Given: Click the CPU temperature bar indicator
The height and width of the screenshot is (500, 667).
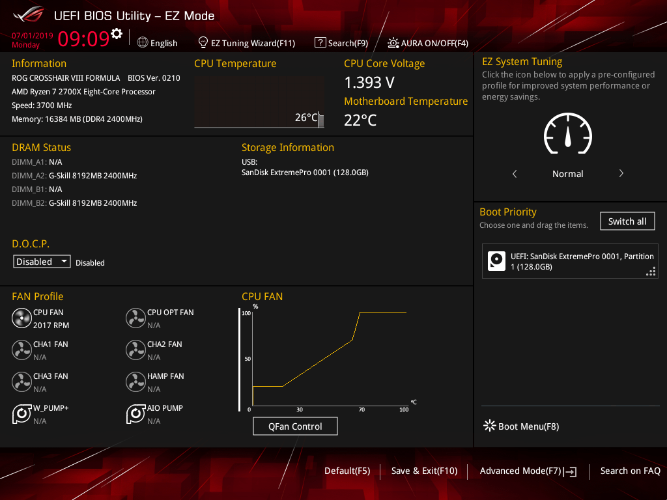Looking at the screenshot, I should point(320,120).
